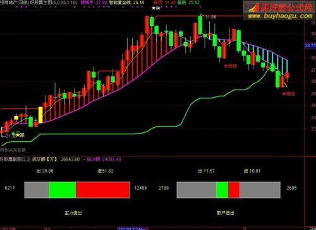316x230 pixels.
Task: Click the red ★绝佳 marker near the 27 level
Action: [x=231, y=66]
